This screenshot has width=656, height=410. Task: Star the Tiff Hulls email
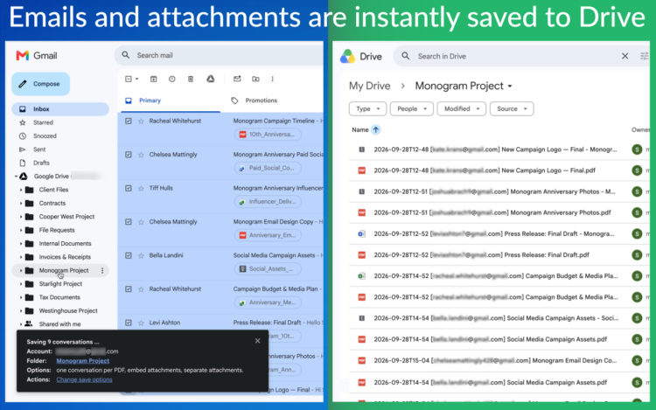pos(141,189)
